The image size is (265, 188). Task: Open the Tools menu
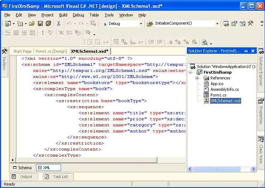pos(109,15)
